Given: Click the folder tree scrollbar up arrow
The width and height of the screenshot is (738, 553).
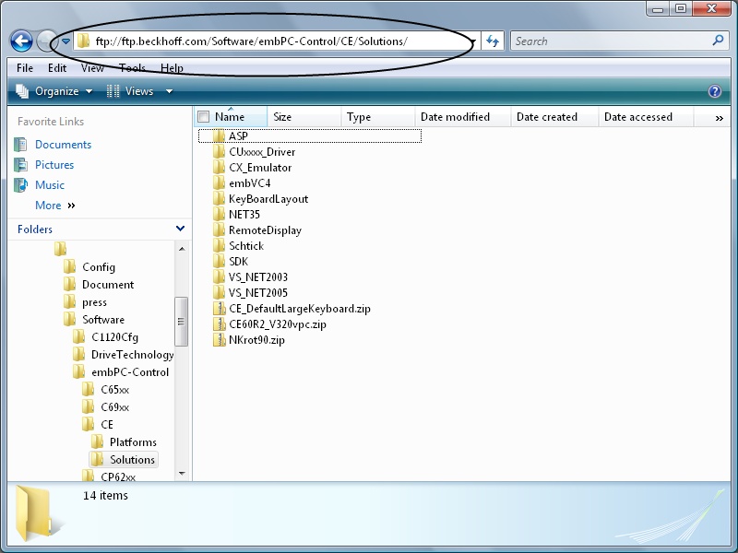Looking at the screenshot, I should (182, 249).
